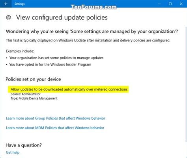
Task: Click the Windows Insider Program bullet text
Action: pyautogui.click(x=50, y=65)
